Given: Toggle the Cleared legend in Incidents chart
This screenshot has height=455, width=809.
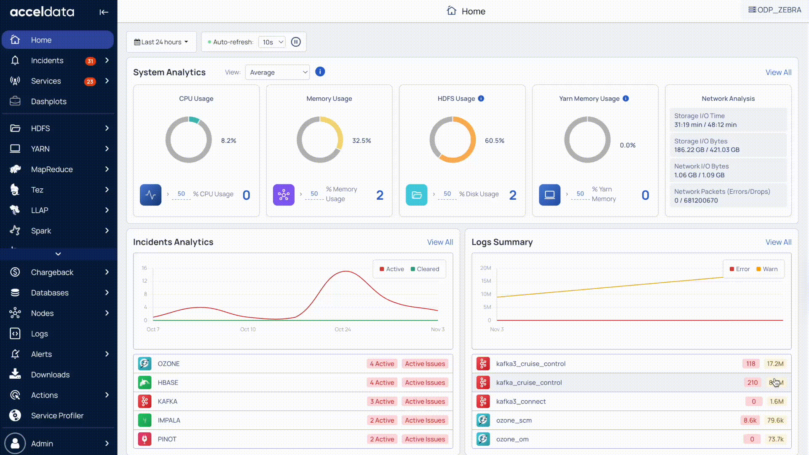Looking at the screenshot, I should point(425,269).
